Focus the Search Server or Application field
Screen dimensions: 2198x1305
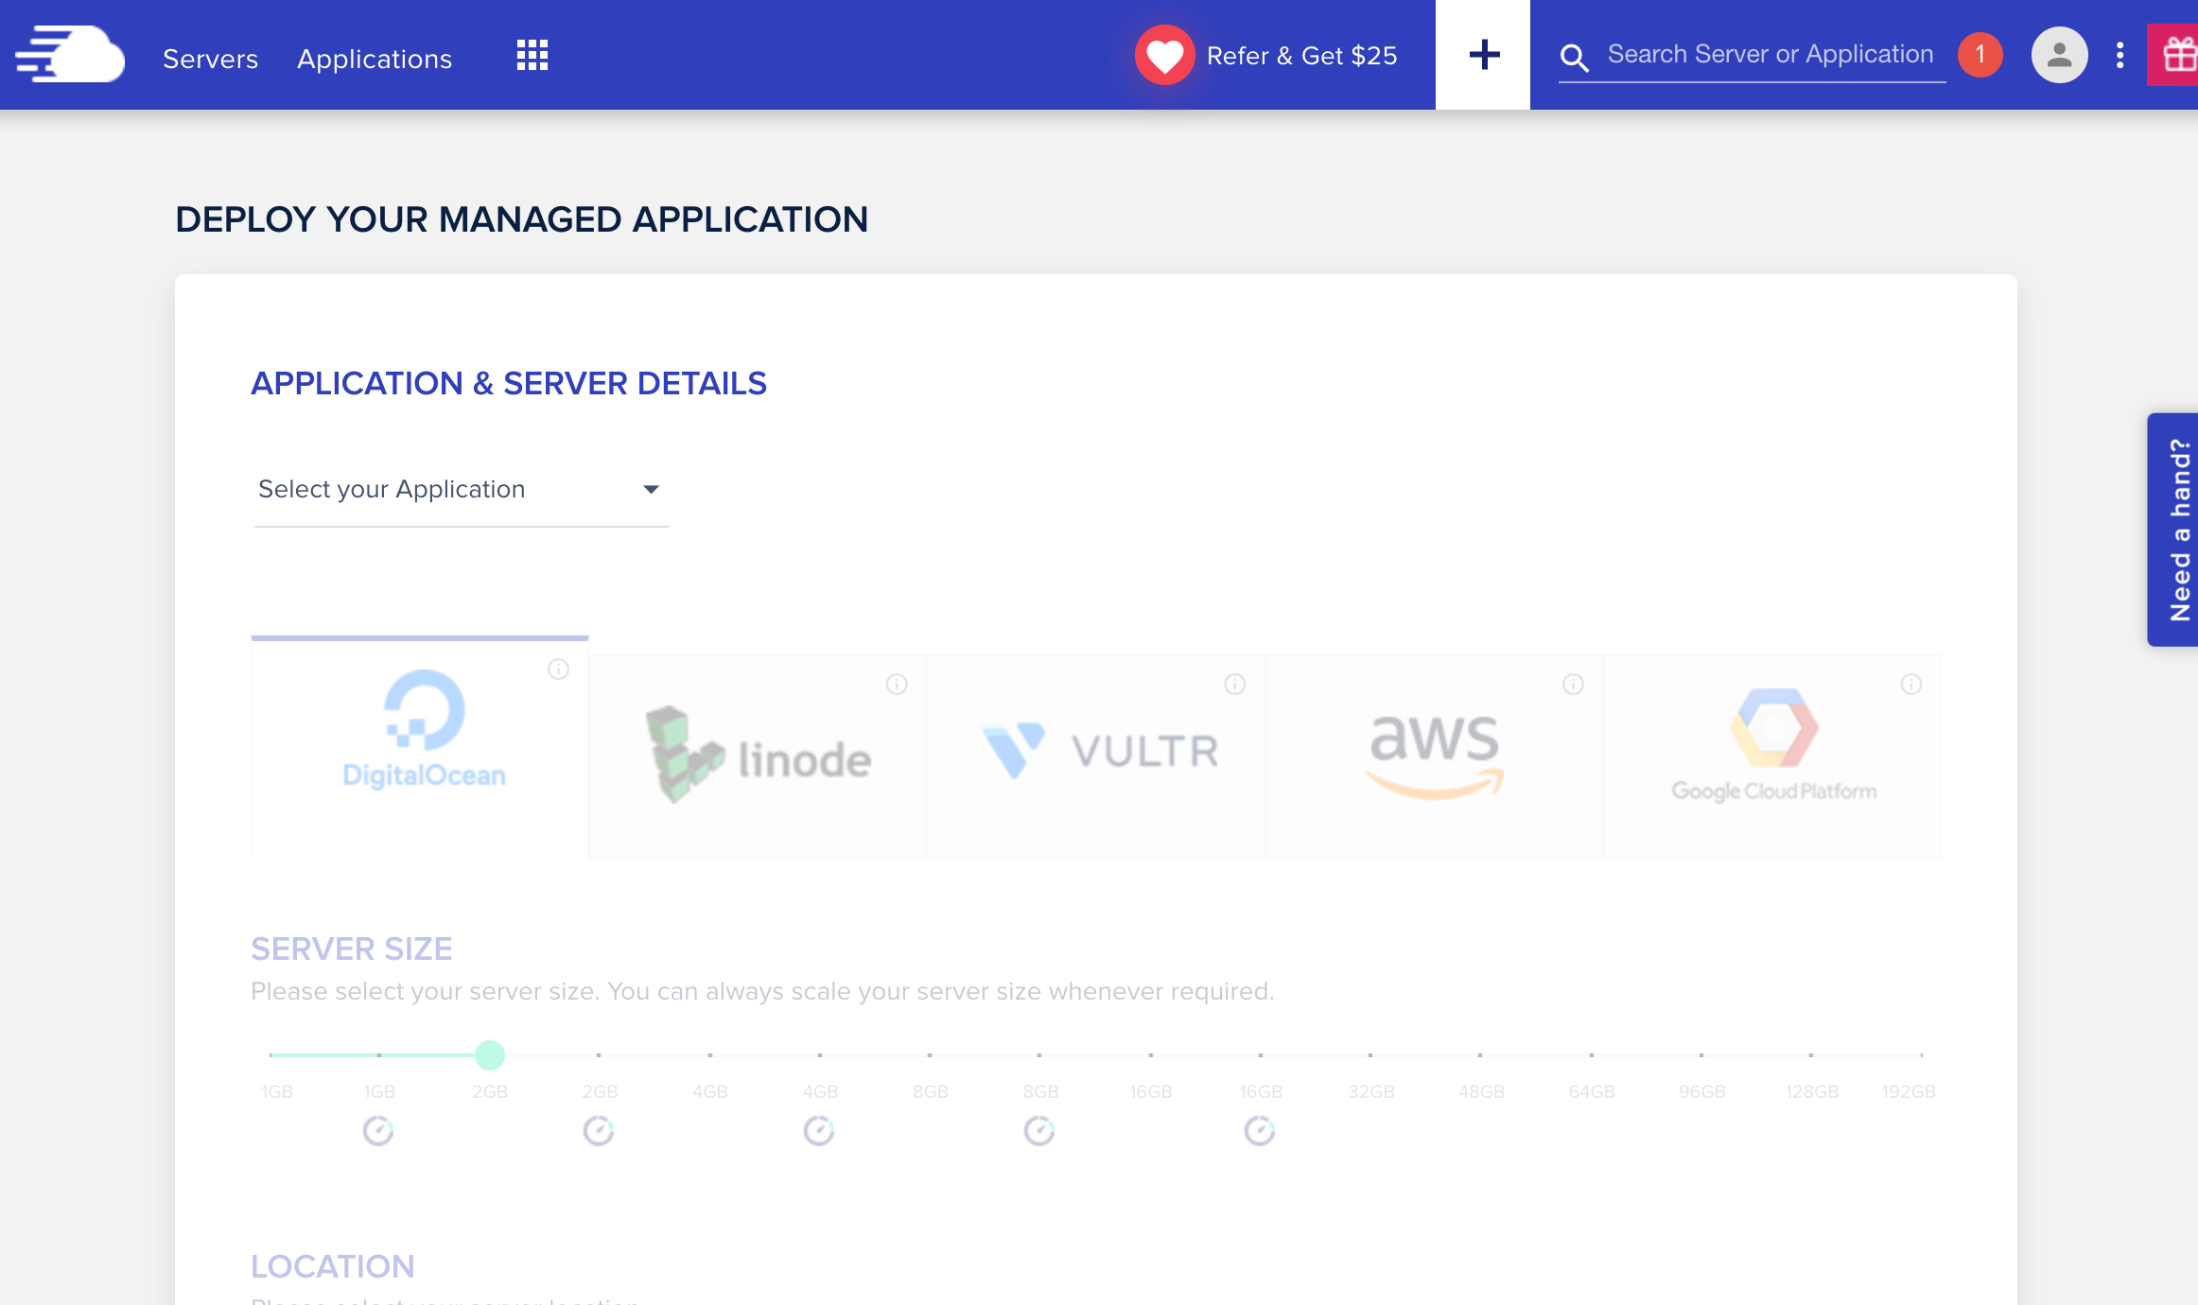(x=1770, y=55)
